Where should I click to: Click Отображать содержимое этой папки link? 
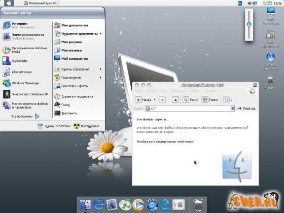point(165,141)
